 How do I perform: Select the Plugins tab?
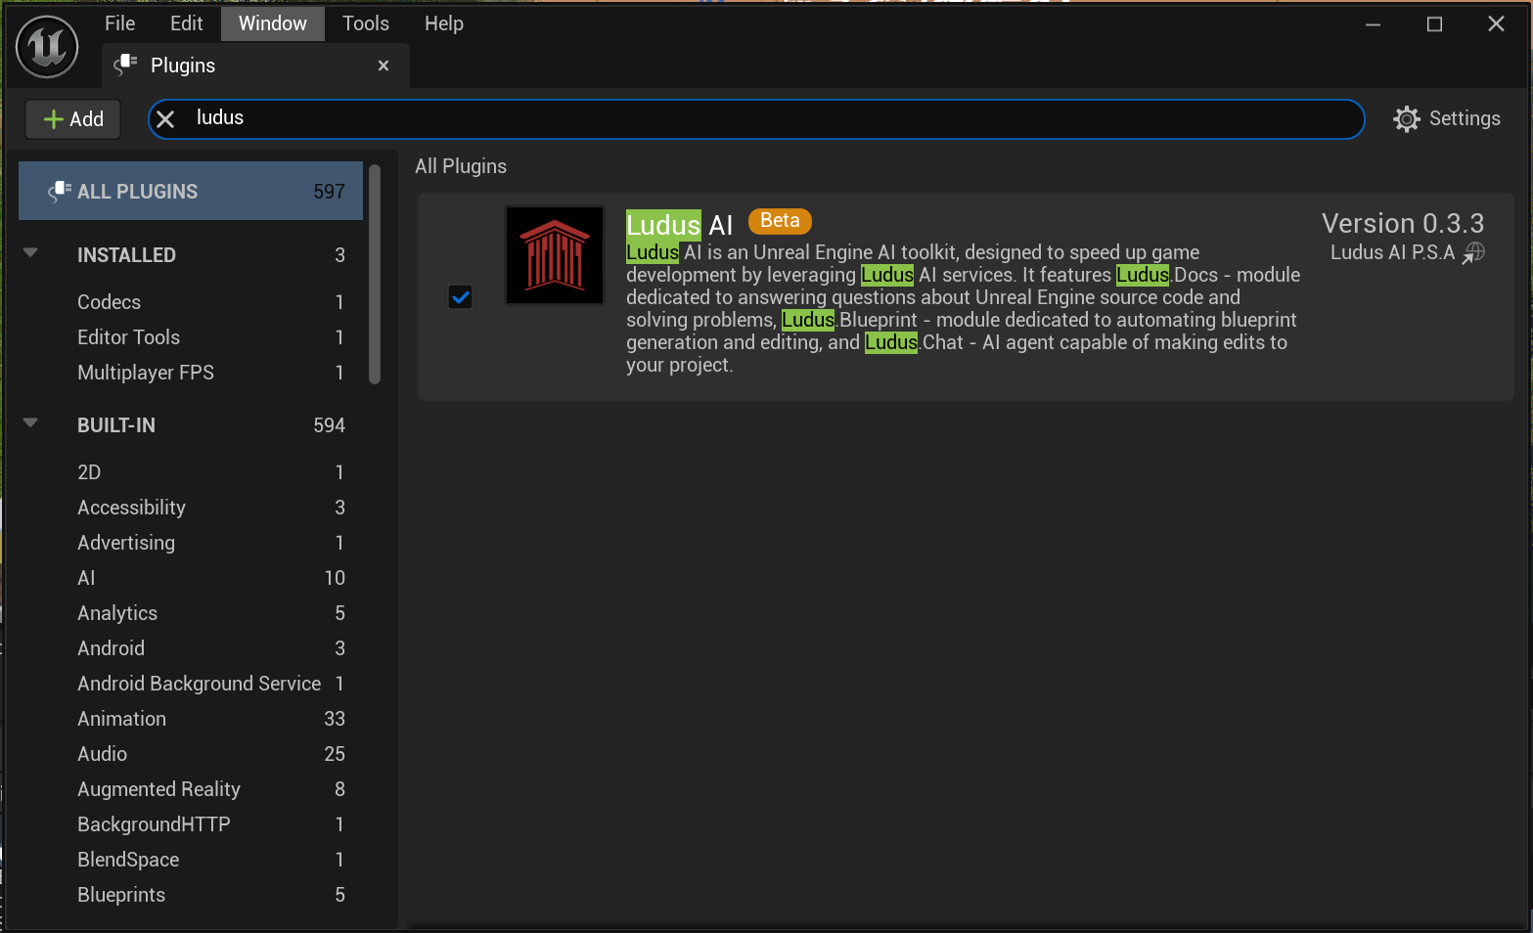pyautogui.click(x=255, y=66)
